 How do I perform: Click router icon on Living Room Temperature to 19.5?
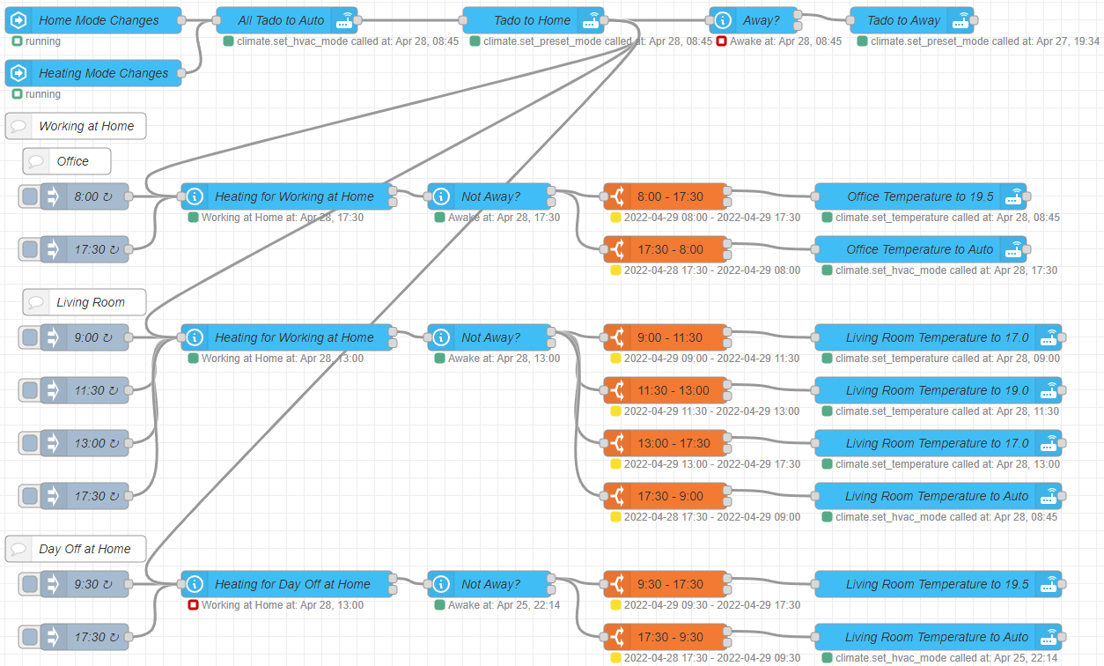tap(1049, 584)
